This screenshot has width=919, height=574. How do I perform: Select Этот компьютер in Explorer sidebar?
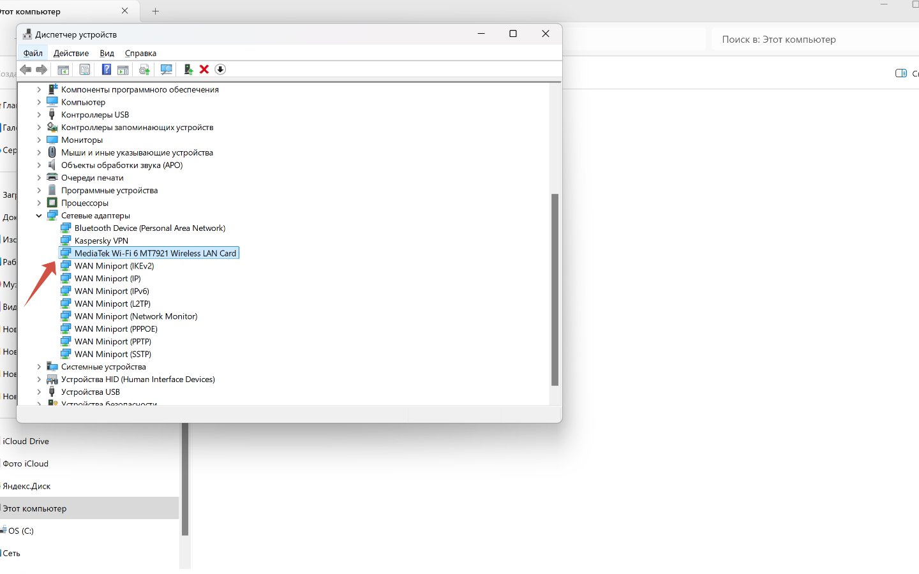coord(89,508)
